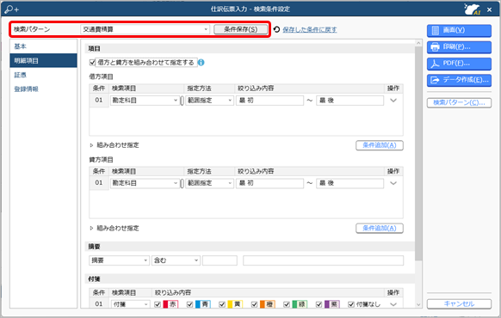Open credit 範囲指定 method dropdown
Viewport: 501px width, 318px height.
click(x=209, y=183)
